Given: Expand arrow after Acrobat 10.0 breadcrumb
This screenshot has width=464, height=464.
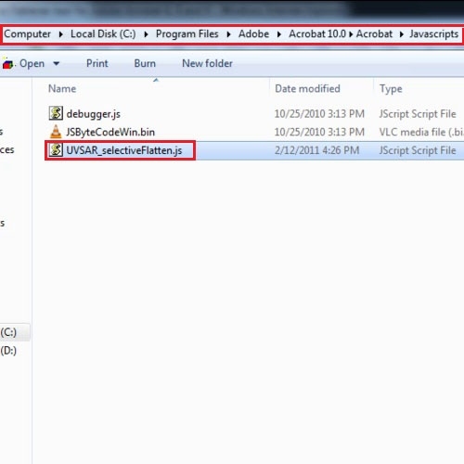Looking at the screenshot, I should point(351,34).
